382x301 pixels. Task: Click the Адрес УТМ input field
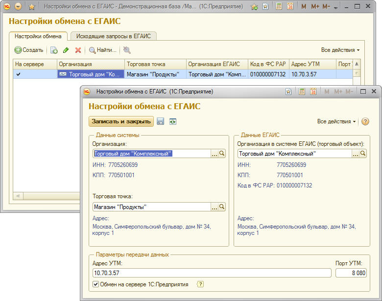[212, 273]
